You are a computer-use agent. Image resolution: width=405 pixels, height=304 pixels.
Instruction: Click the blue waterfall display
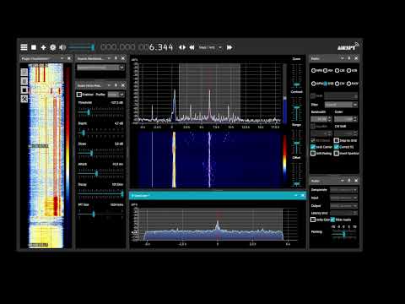coord(209,160)
